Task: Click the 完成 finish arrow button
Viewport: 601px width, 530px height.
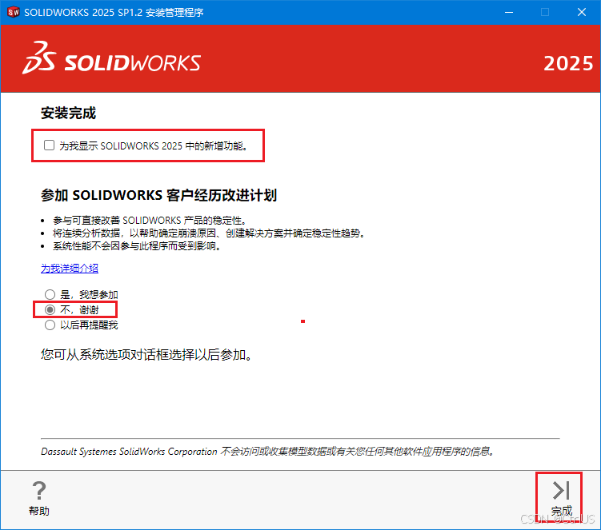Action: (x=562, y=498)
